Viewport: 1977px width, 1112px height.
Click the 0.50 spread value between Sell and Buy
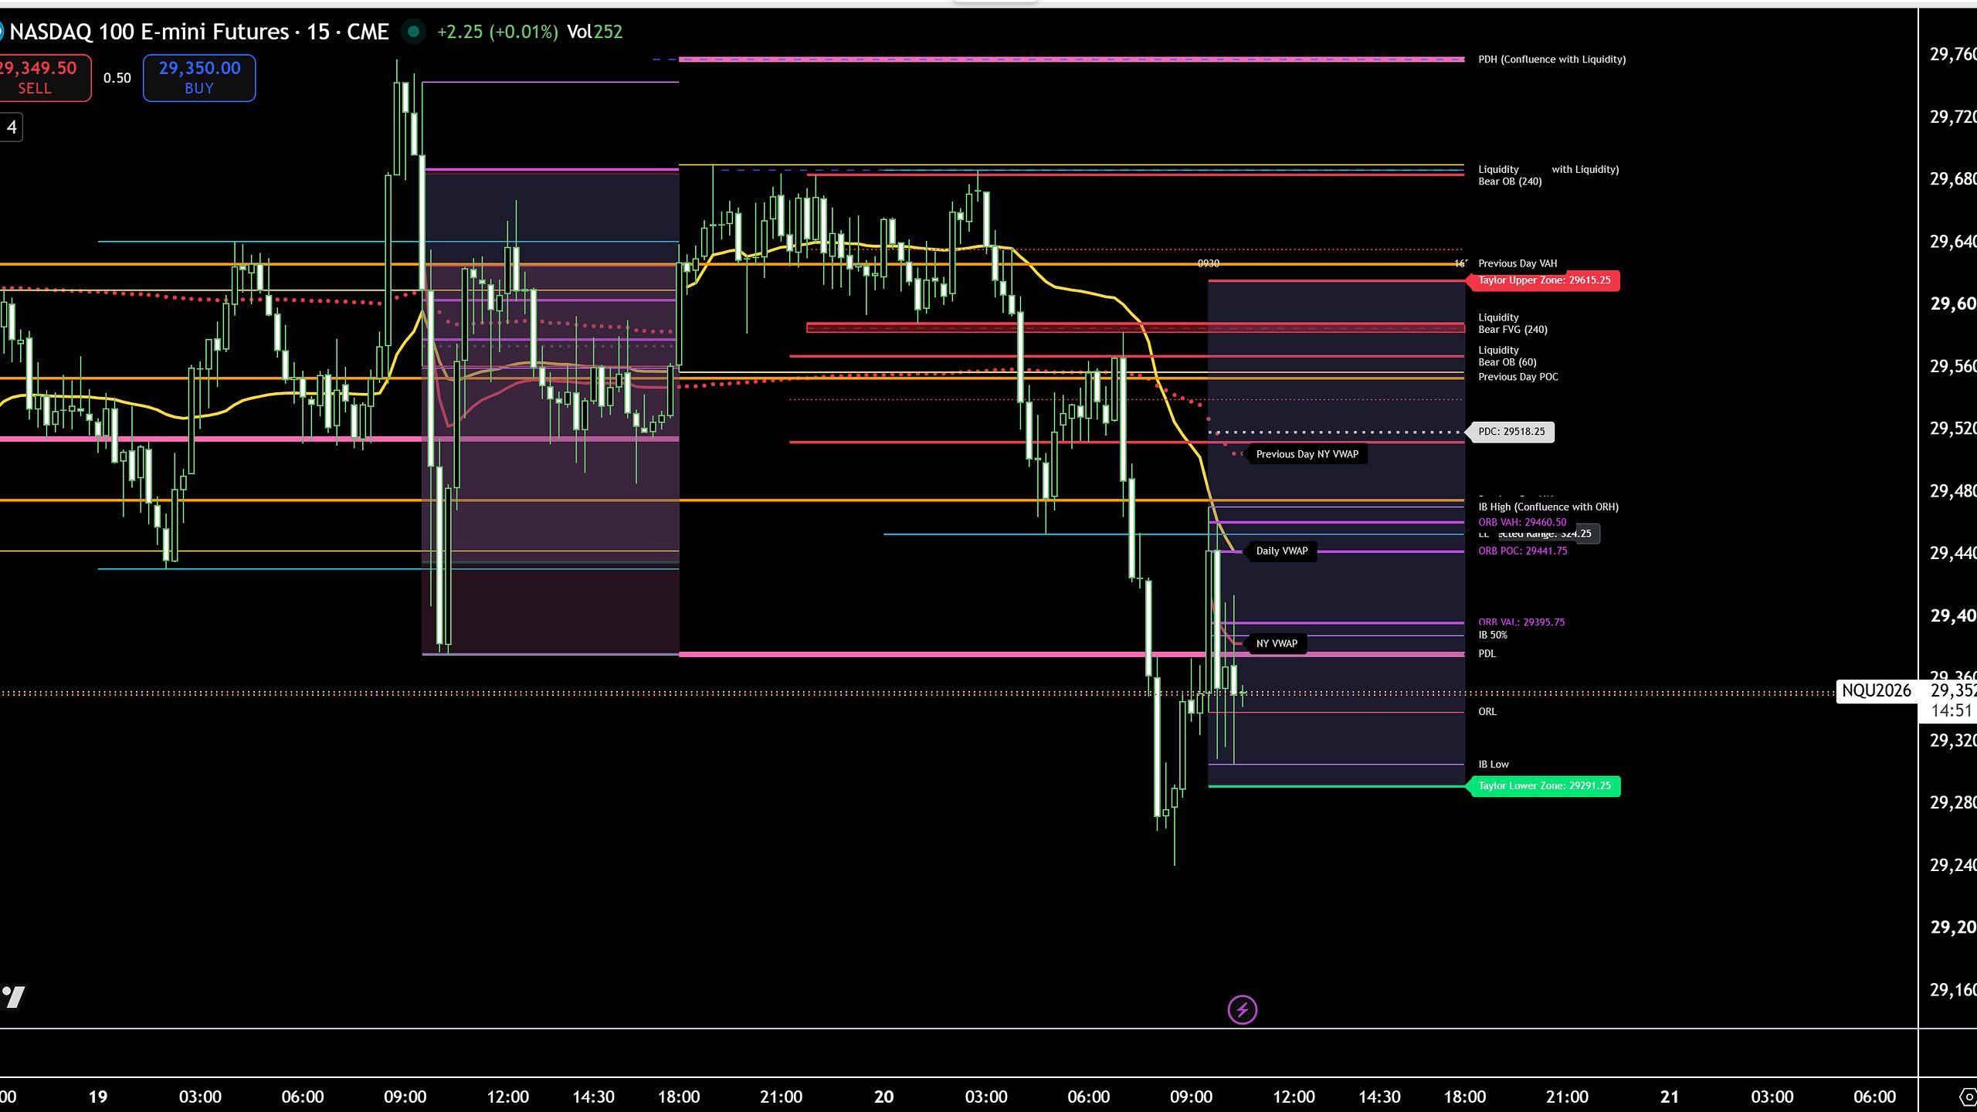click(117, 78)
